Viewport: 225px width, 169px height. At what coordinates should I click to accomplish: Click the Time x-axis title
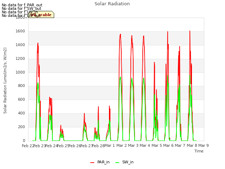(199, 151)
